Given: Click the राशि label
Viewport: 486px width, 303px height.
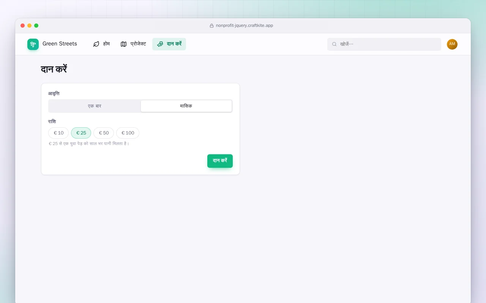Looking at the screenshot, I should point(52,122).
